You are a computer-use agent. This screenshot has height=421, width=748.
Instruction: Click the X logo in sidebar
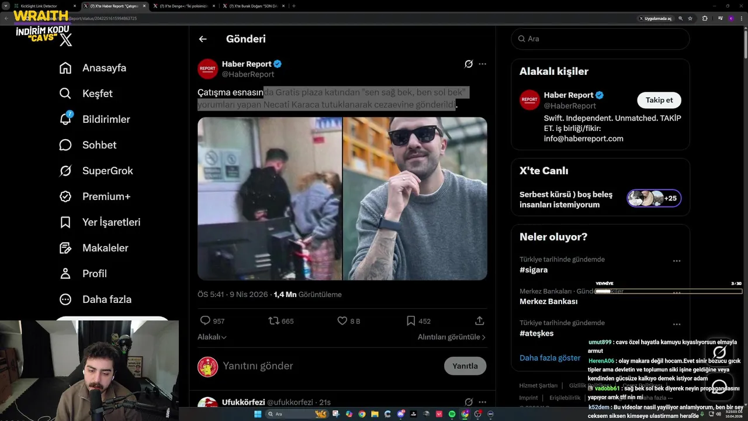pos(66,40)
